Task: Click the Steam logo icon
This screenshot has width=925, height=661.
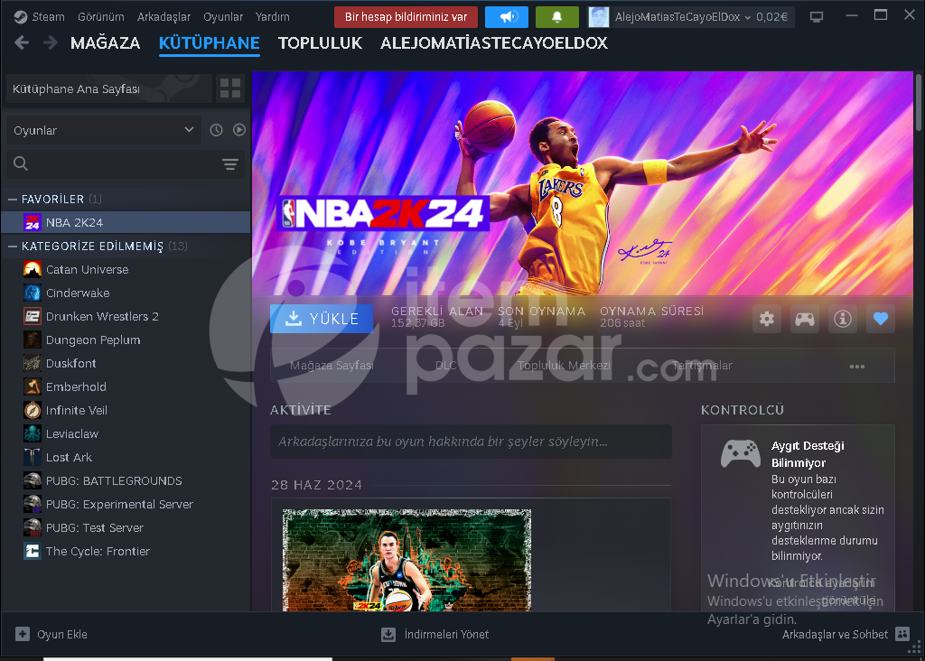Action: (21, 17)
